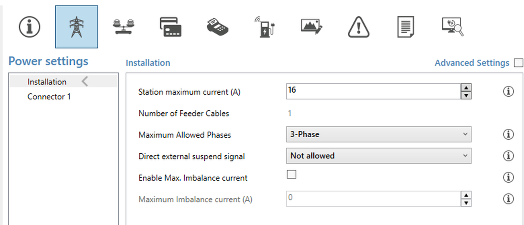Open the image customization icon
The height and width of the screenshot is (225, 524).
click(311, 27)
